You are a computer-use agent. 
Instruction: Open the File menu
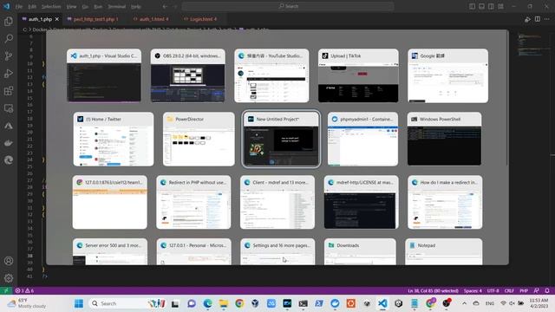pyautogui.click(x=19, y=6)
